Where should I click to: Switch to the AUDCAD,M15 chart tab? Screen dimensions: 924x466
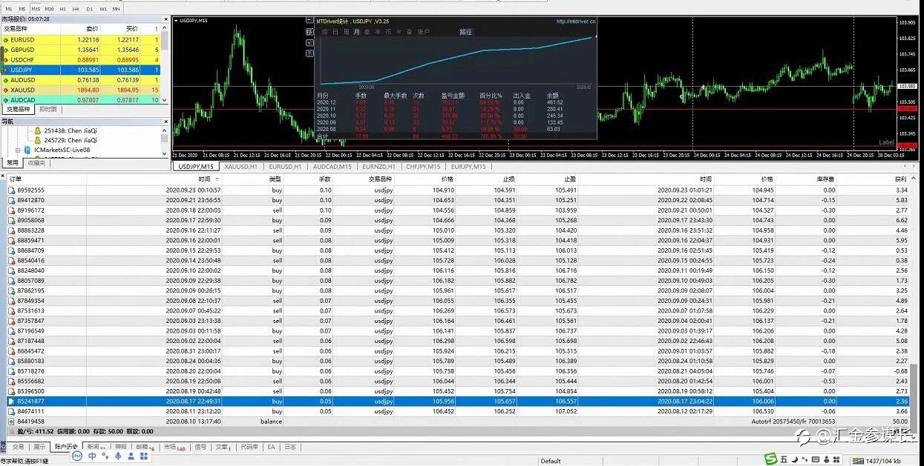[x=332, y=167]
